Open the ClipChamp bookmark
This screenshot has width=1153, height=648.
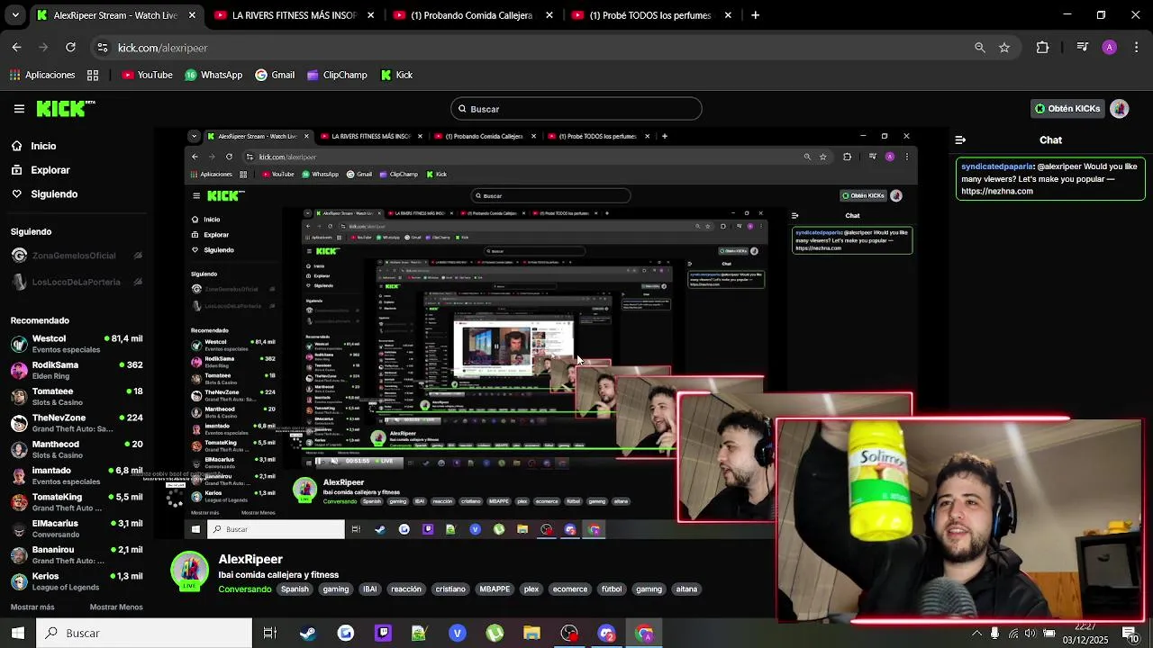[337, 75]
